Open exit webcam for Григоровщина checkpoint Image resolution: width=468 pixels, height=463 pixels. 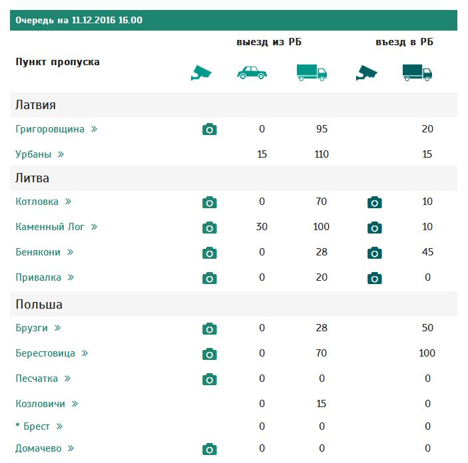coord(210,130)
